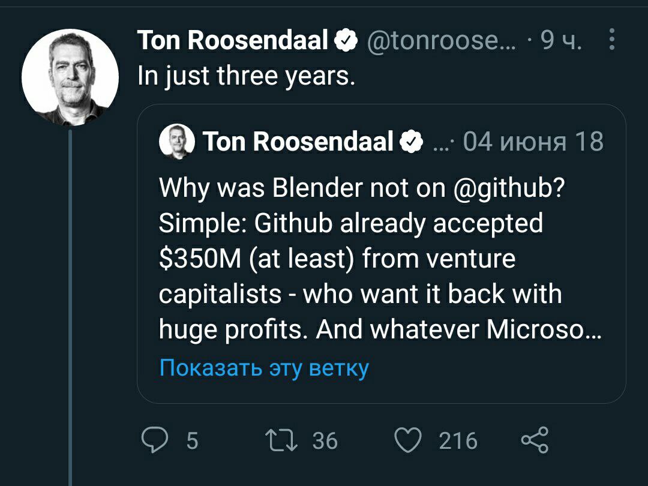Viewport: 648px width, 486px height.
Task: Click author name in the quoted tweet
Action: click(298, 142)
